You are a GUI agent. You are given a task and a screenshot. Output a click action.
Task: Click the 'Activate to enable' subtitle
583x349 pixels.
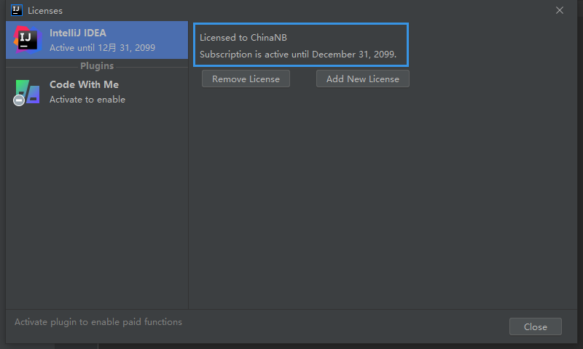pyautogui.click(x=87, y=100)
